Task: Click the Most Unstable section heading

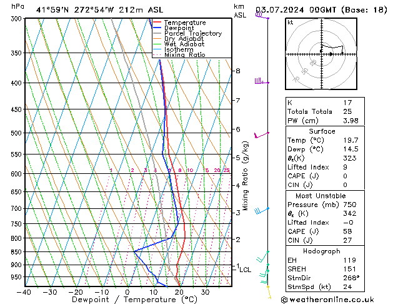Action: tap(321, 196)
